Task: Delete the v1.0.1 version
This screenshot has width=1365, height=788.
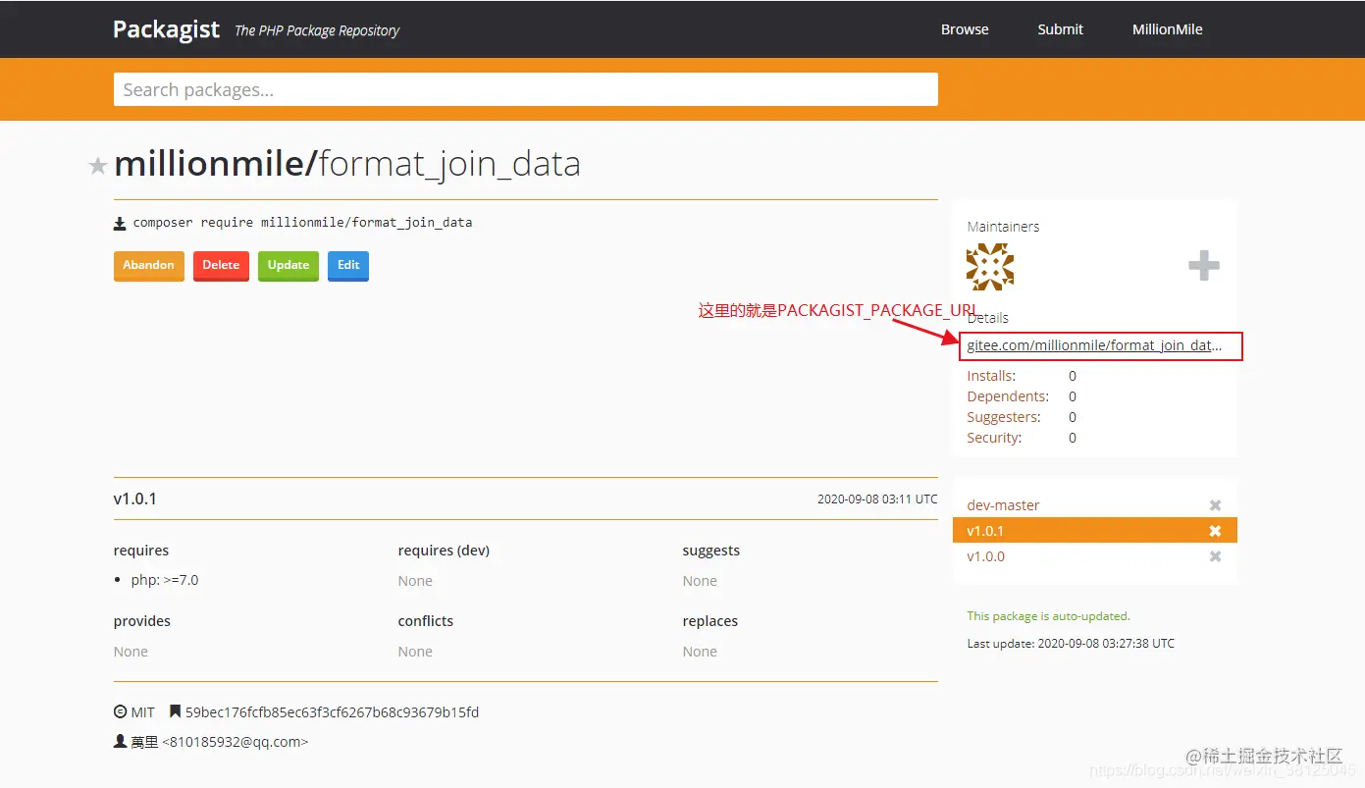Action: (x=1215, y=531)
